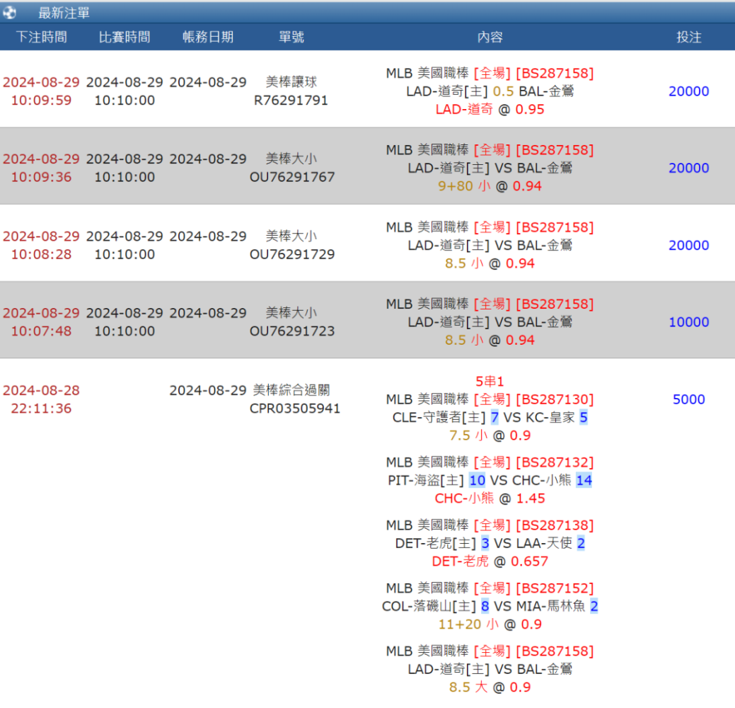Click the 7.5 小 @ 0.9 selection
735x708 pixels.
pyautogui.click(x=490, y=436)
